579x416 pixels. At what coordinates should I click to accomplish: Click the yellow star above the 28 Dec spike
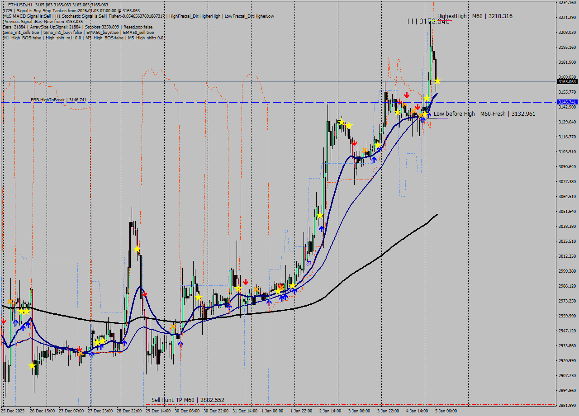[x=137, y=248]
